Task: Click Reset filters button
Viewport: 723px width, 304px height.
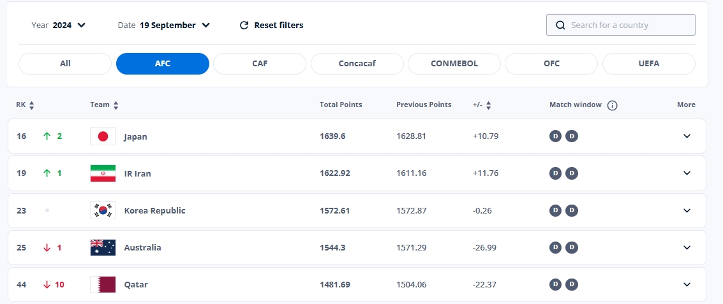Action: [271, 25]
